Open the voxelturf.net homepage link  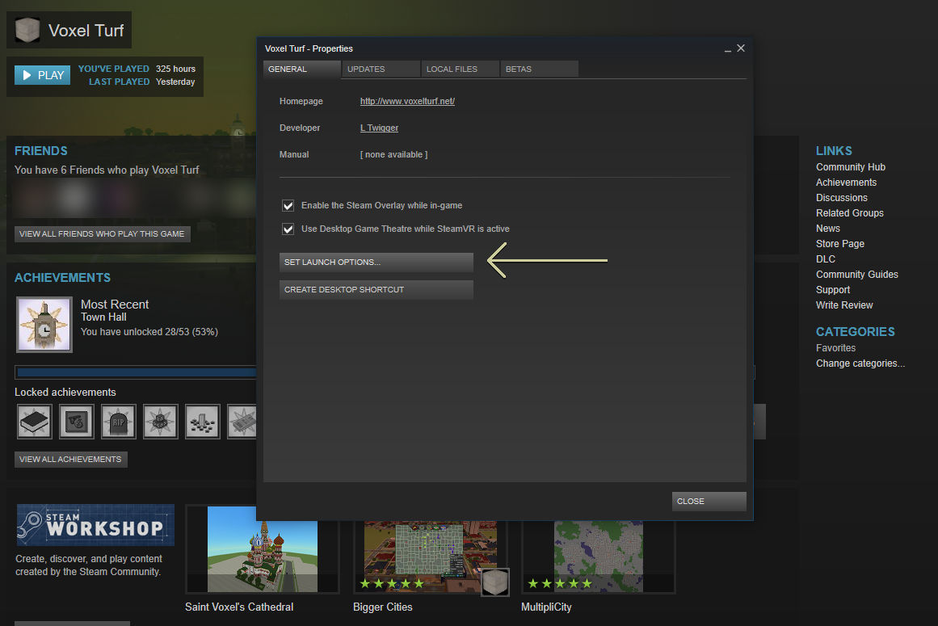pyautogui.click(x=407, y=102)
